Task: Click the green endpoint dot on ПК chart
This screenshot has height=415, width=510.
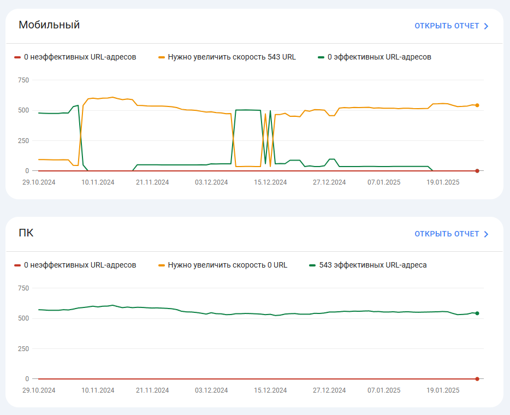Action: pyautogui.click(x=477, y=313)
